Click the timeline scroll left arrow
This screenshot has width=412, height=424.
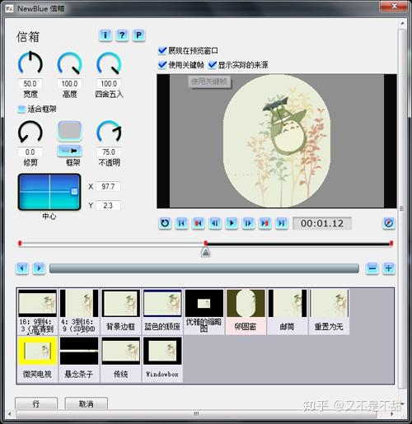tap(22, 268)
